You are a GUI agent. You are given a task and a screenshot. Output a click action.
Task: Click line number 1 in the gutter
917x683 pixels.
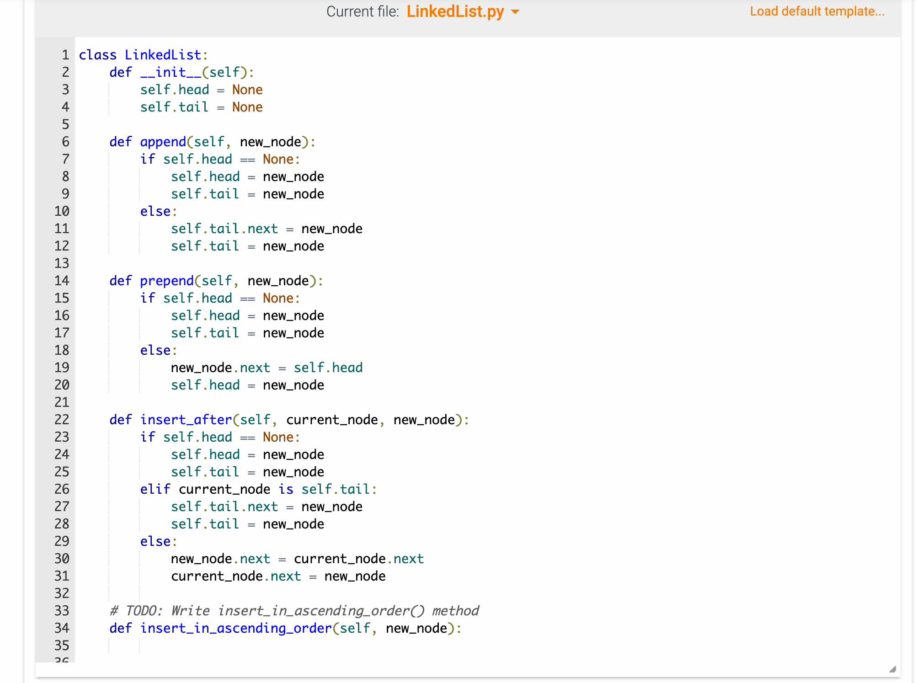(65, 54)
